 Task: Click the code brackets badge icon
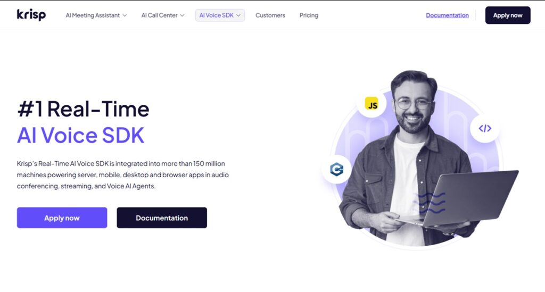[x=485, y=129]
